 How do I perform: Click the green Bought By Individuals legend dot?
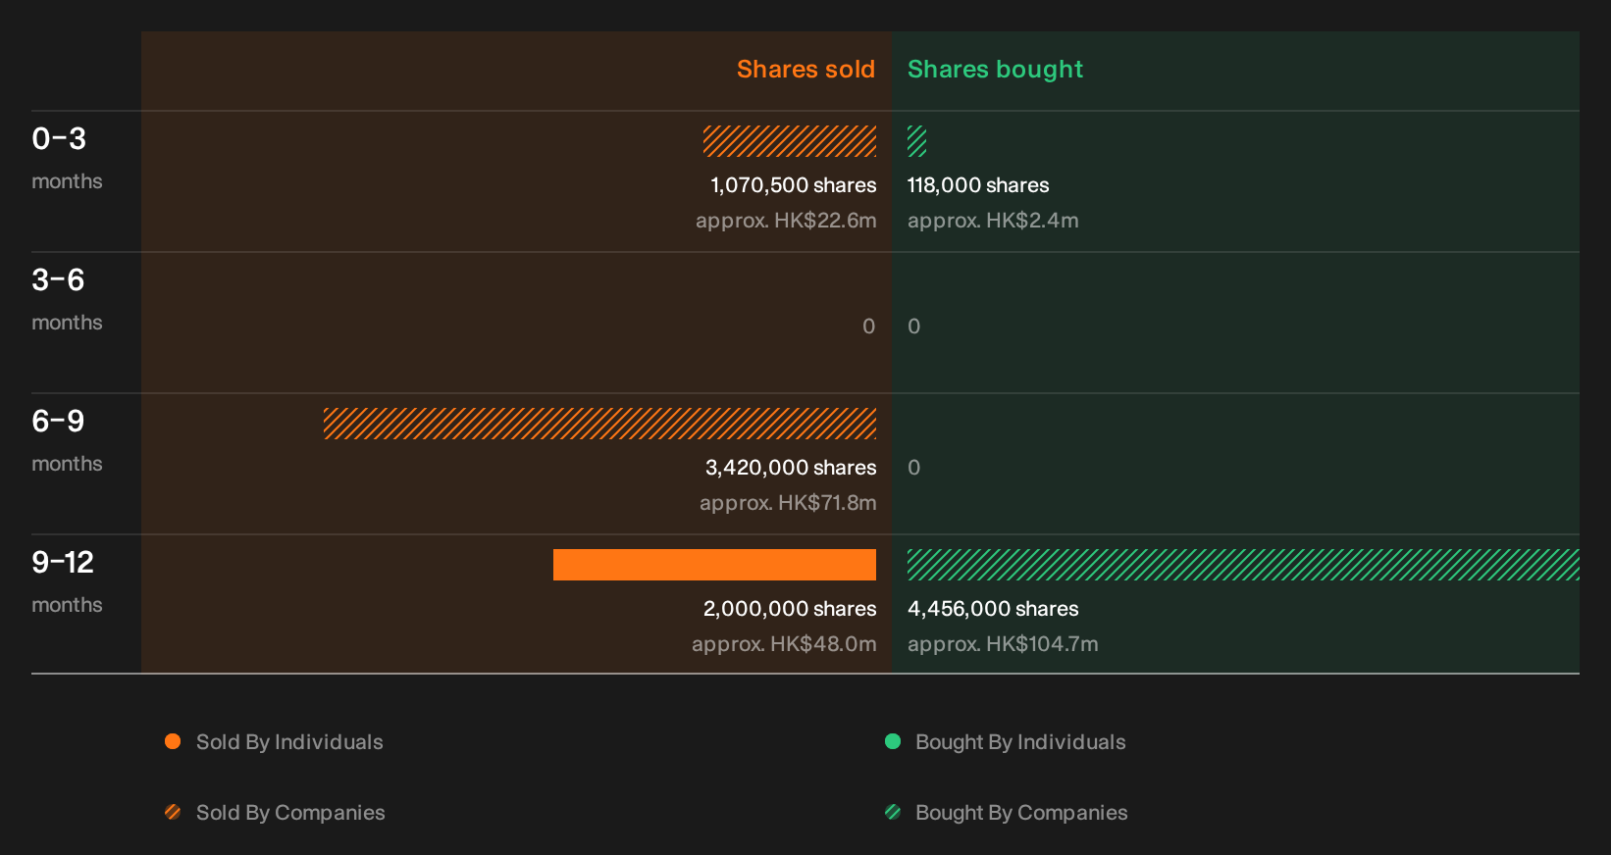(x=893, y=741)
